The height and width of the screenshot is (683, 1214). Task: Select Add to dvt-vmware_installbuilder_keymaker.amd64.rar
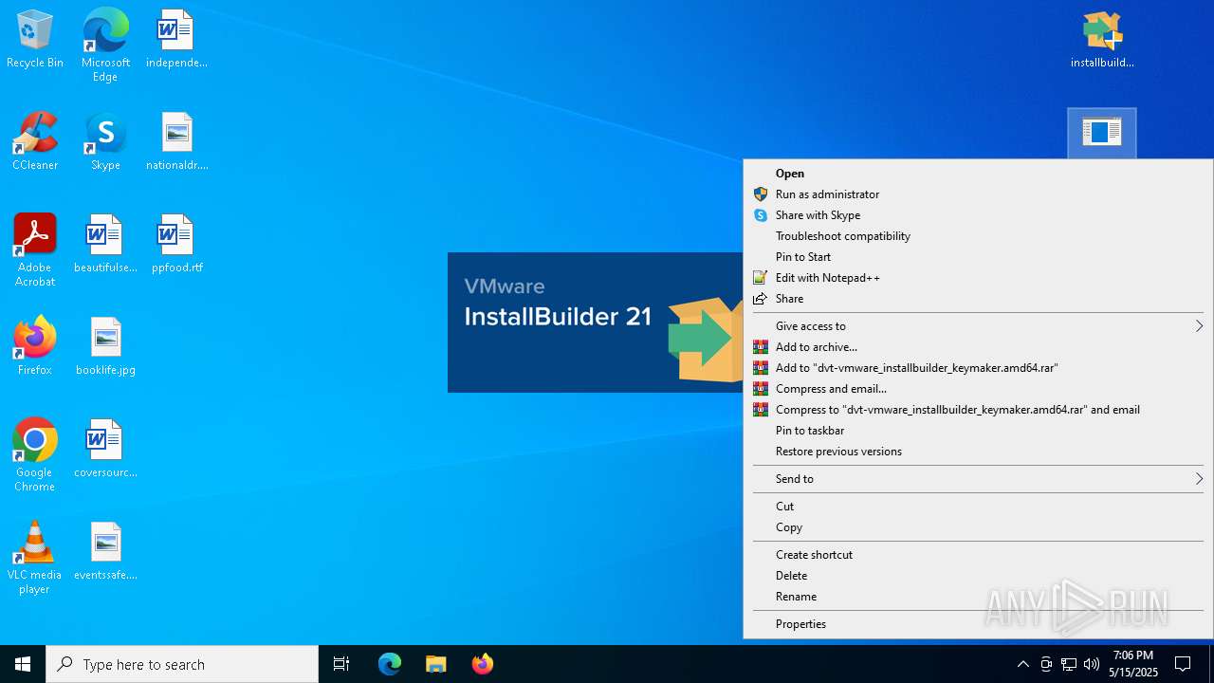tap(978, 368)
